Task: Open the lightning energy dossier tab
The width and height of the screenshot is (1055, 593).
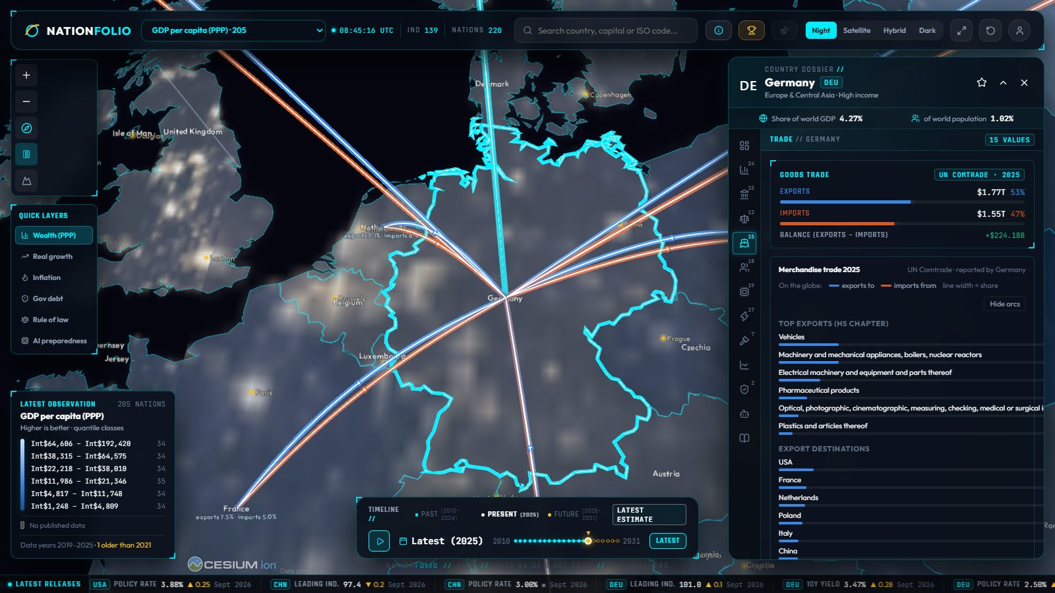Action: click(x=744, y=316)
